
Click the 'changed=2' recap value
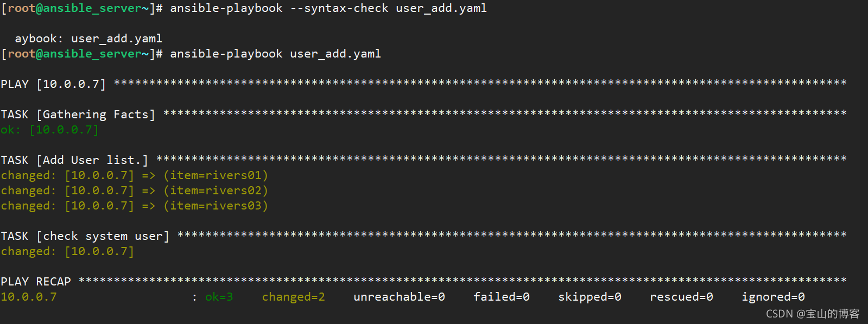tap(294, 297)
